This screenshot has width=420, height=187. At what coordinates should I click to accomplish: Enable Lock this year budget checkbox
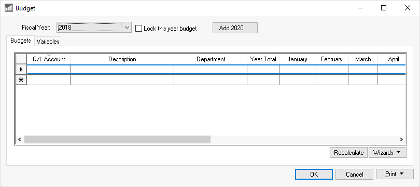tap(138, 29)
